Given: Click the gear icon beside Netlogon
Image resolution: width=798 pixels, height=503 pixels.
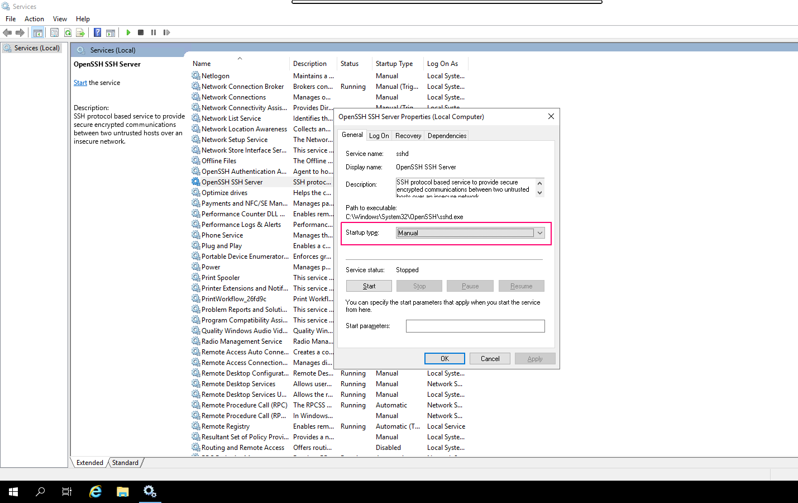Looking at the screenshot, I should click(196, 75).
